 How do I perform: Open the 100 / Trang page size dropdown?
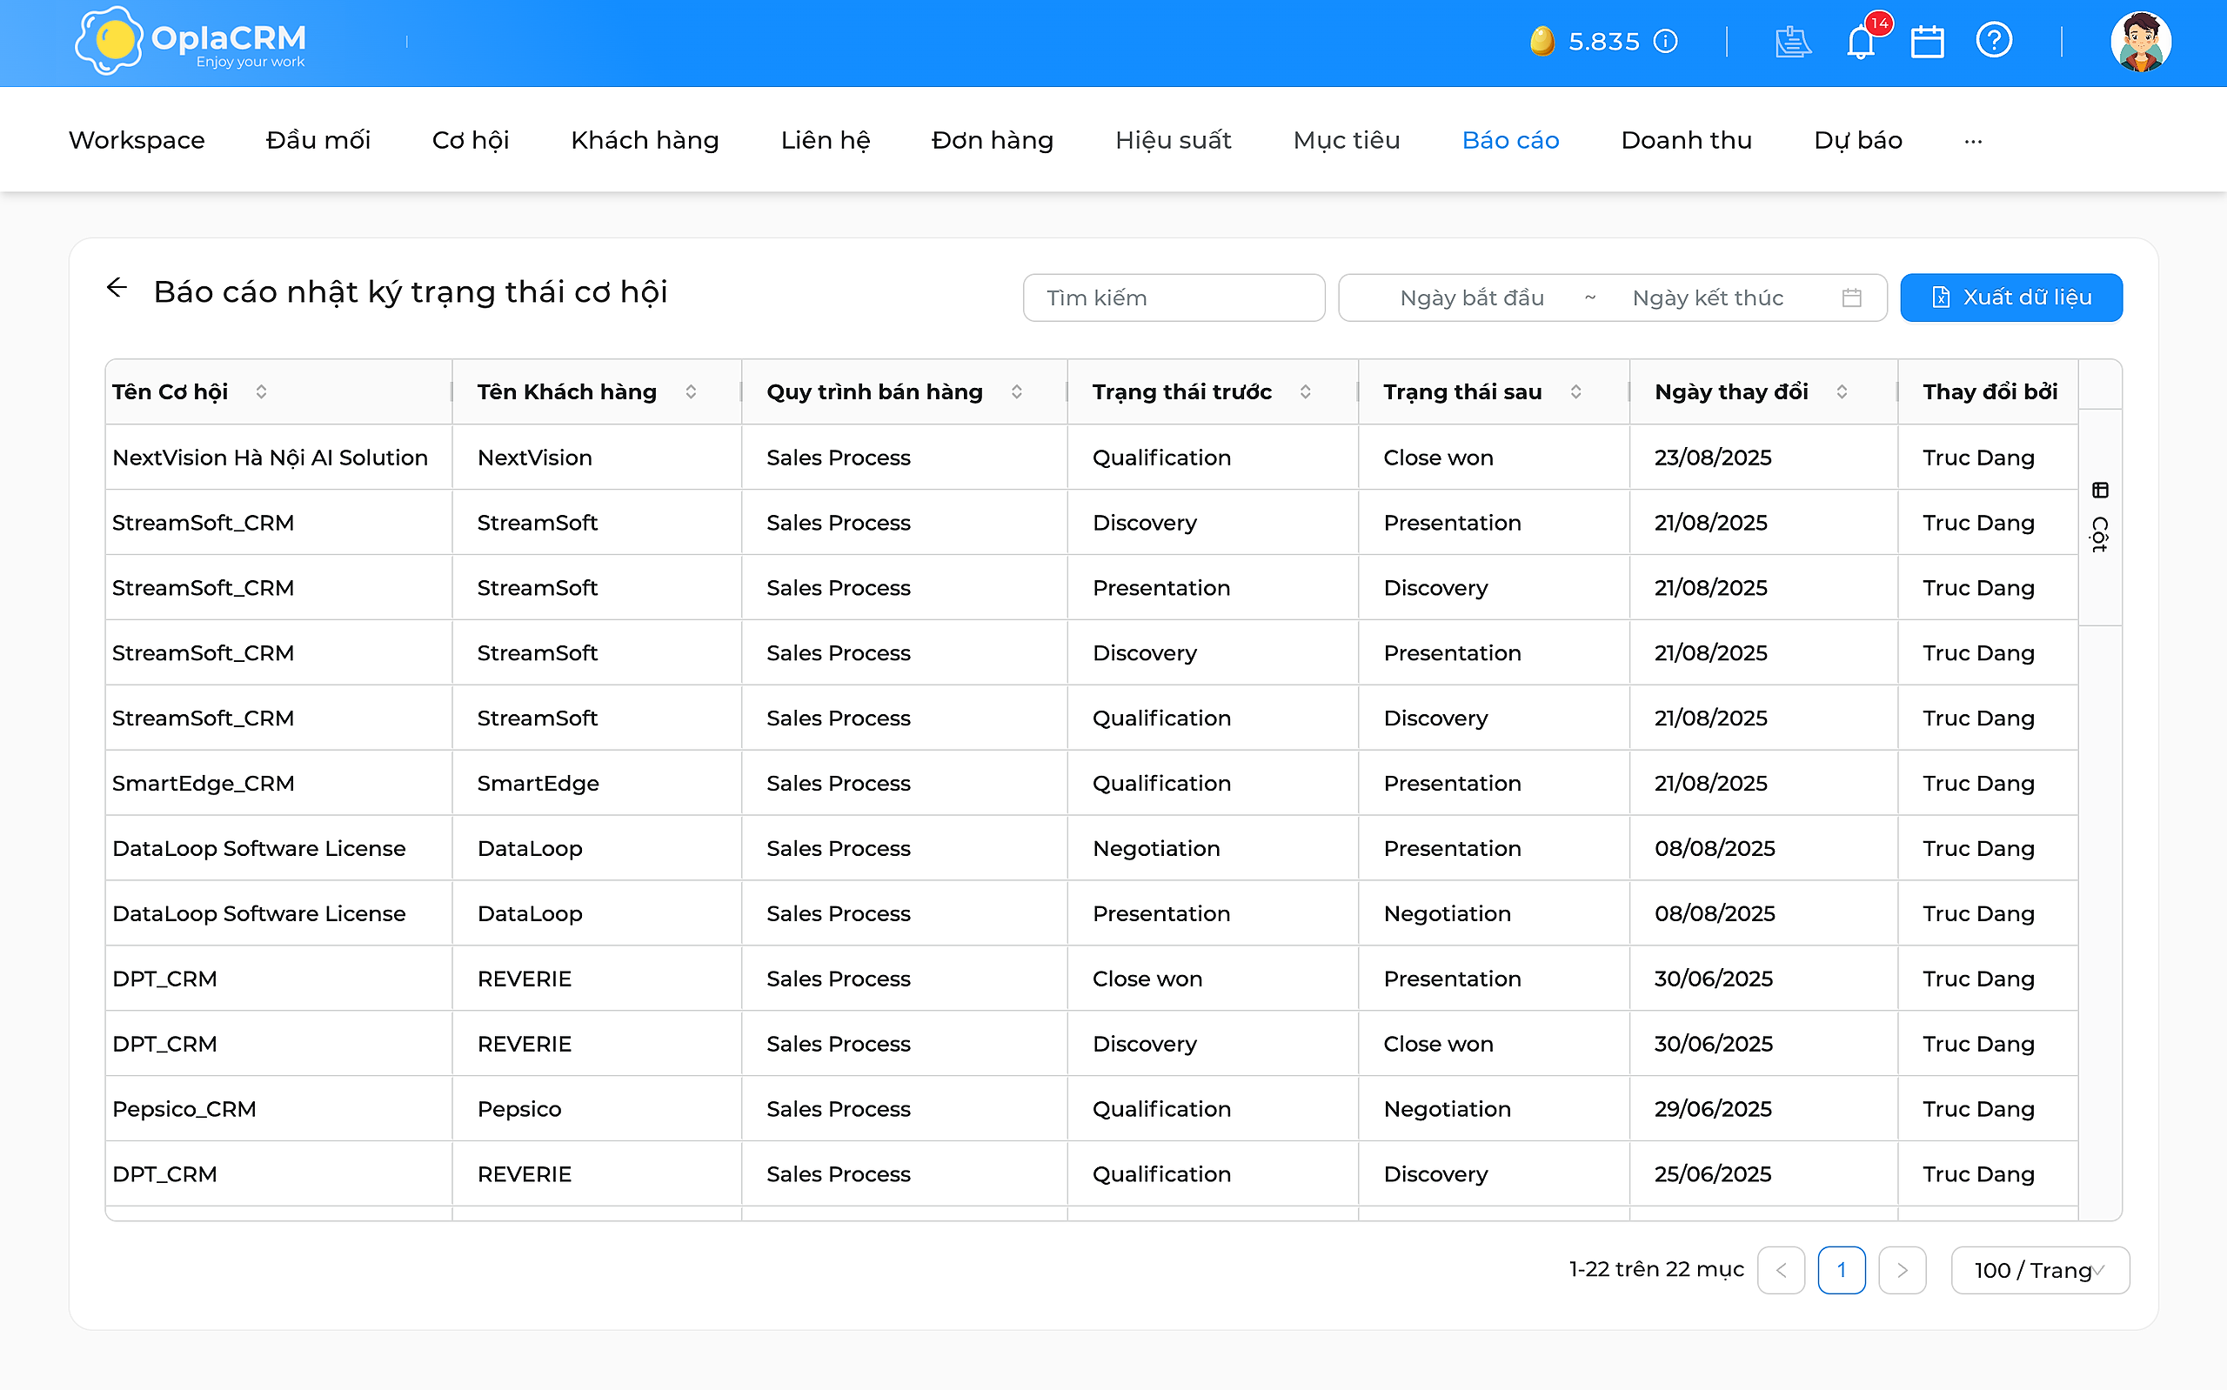pyautogui.click(x=2041, y=1271)
